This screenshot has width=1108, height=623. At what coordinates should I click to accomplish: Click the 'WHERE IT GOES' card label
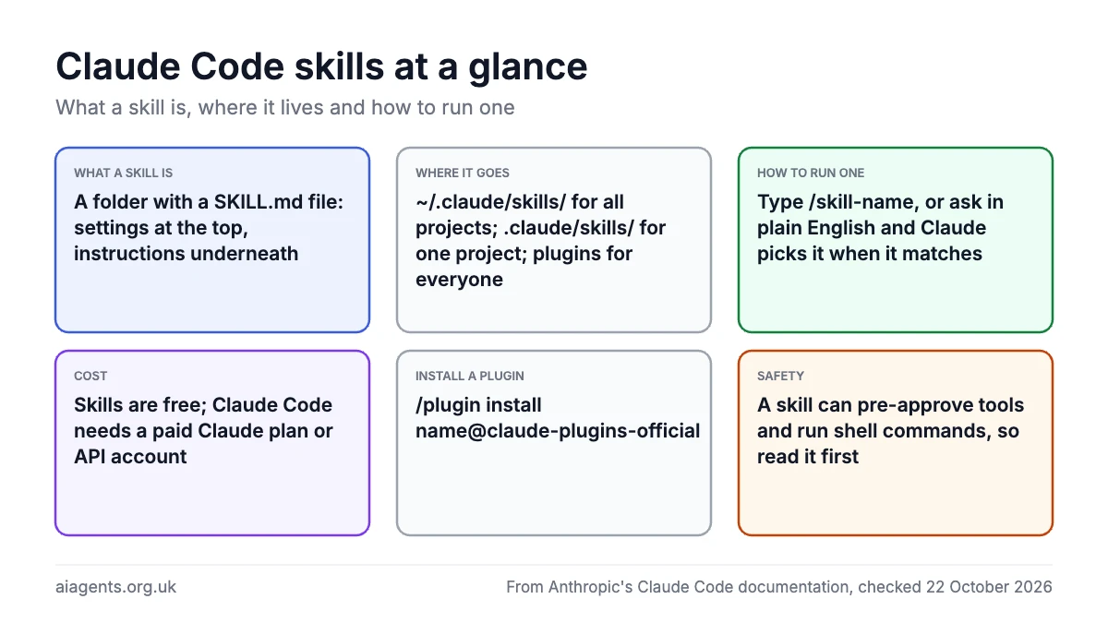(x=462, y=173)
